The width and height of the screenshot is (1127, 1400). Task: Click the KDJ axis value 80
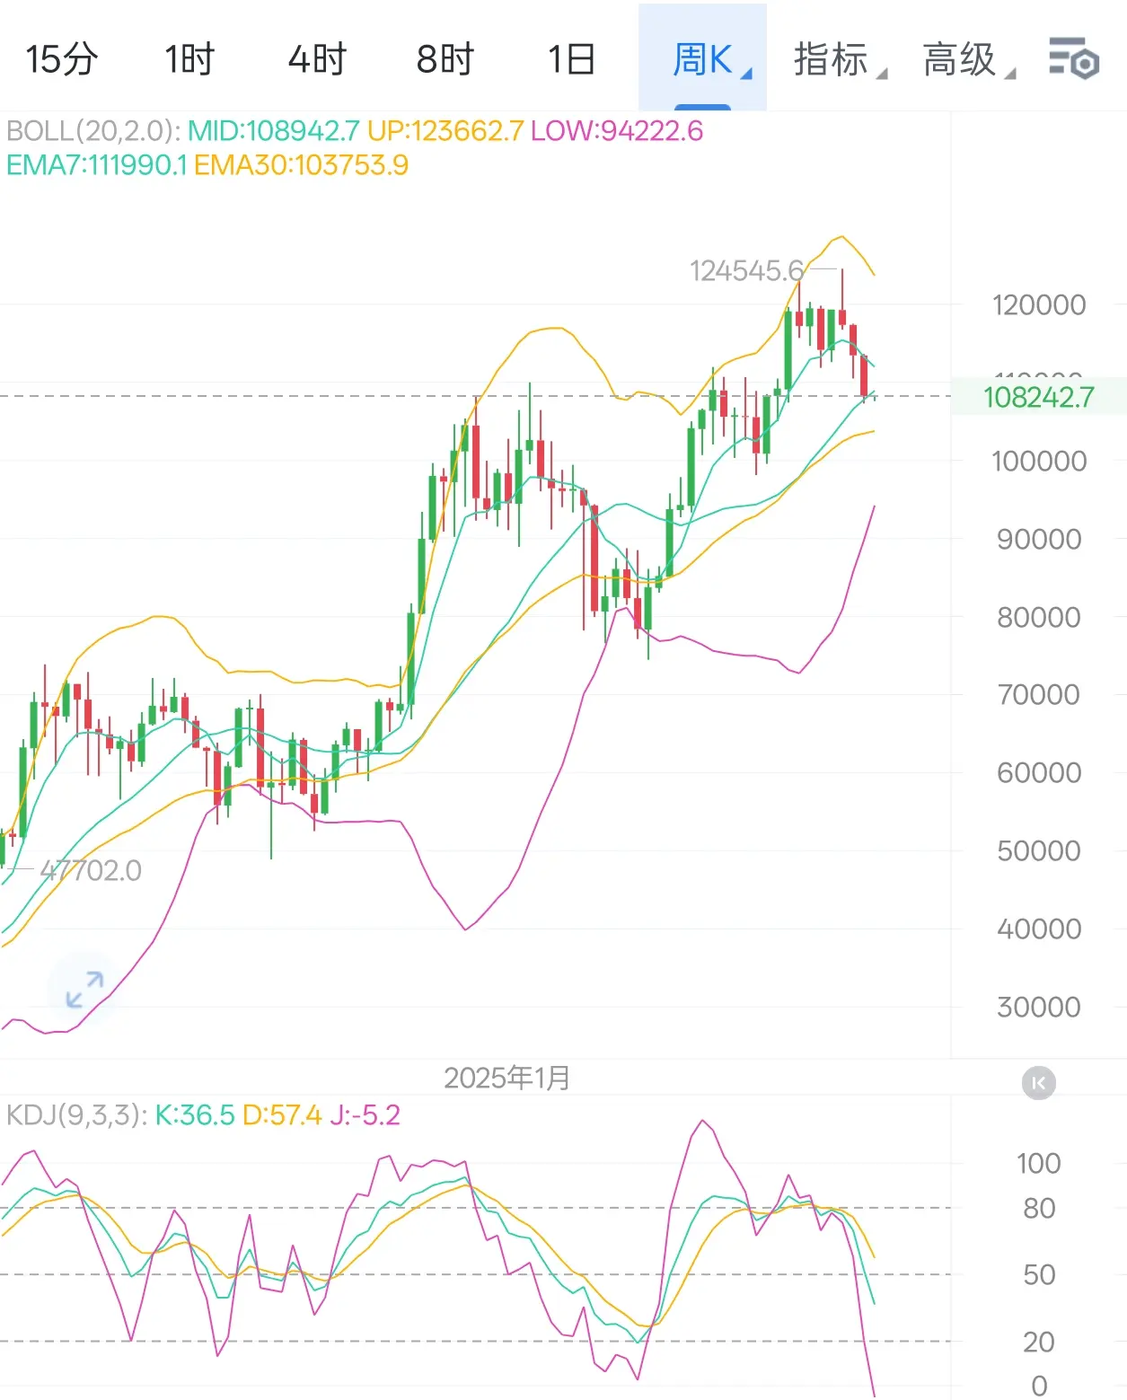[1039, 1209]
